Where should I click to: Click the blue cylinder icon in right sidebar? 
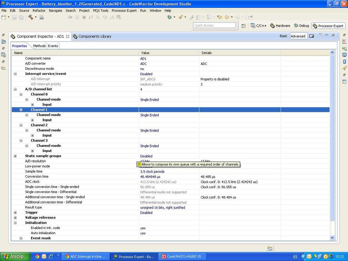click(x=344, y=61)
